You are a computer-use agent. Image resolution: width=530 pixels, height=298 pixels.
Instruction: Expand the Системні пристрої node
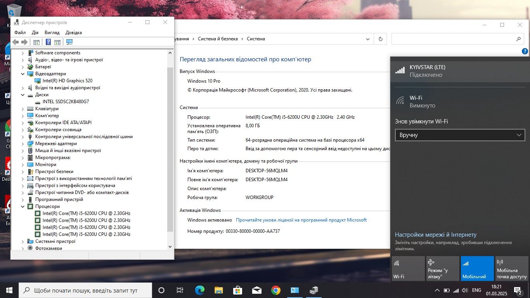coord(23,241)
